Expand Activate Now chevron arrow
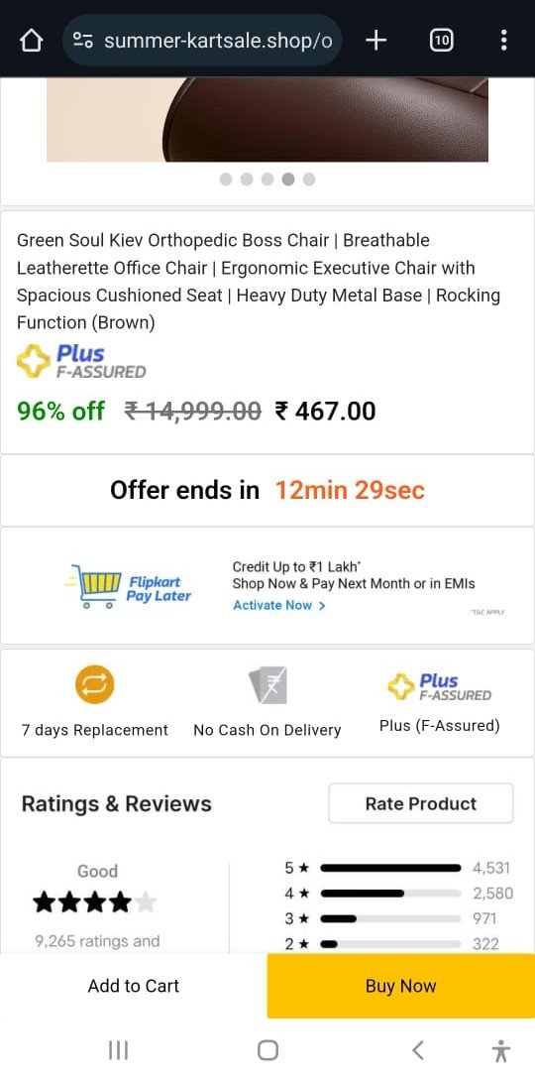 pos(322,605)
